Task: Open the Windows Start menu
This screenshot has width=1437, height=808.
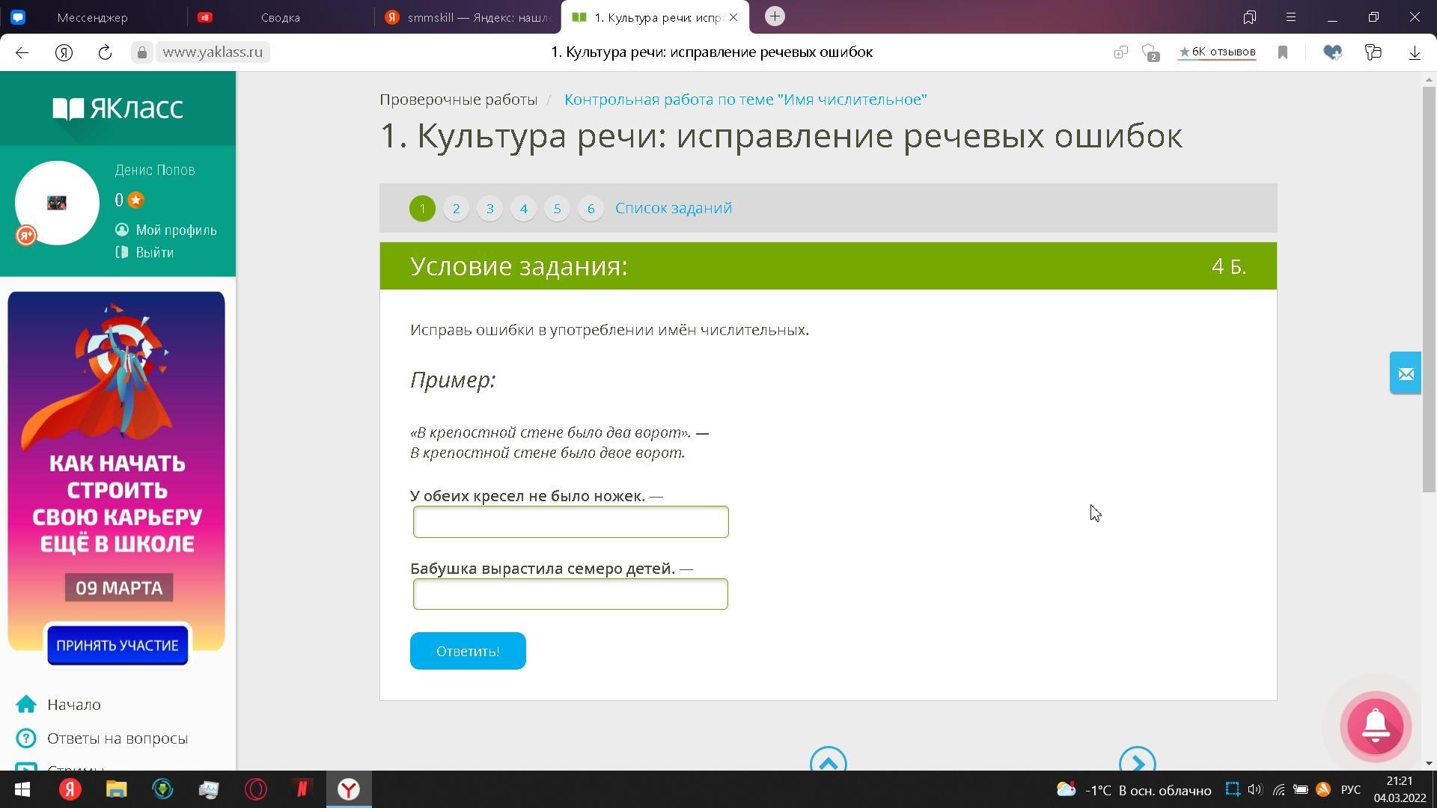Action: tap(22, 789)
